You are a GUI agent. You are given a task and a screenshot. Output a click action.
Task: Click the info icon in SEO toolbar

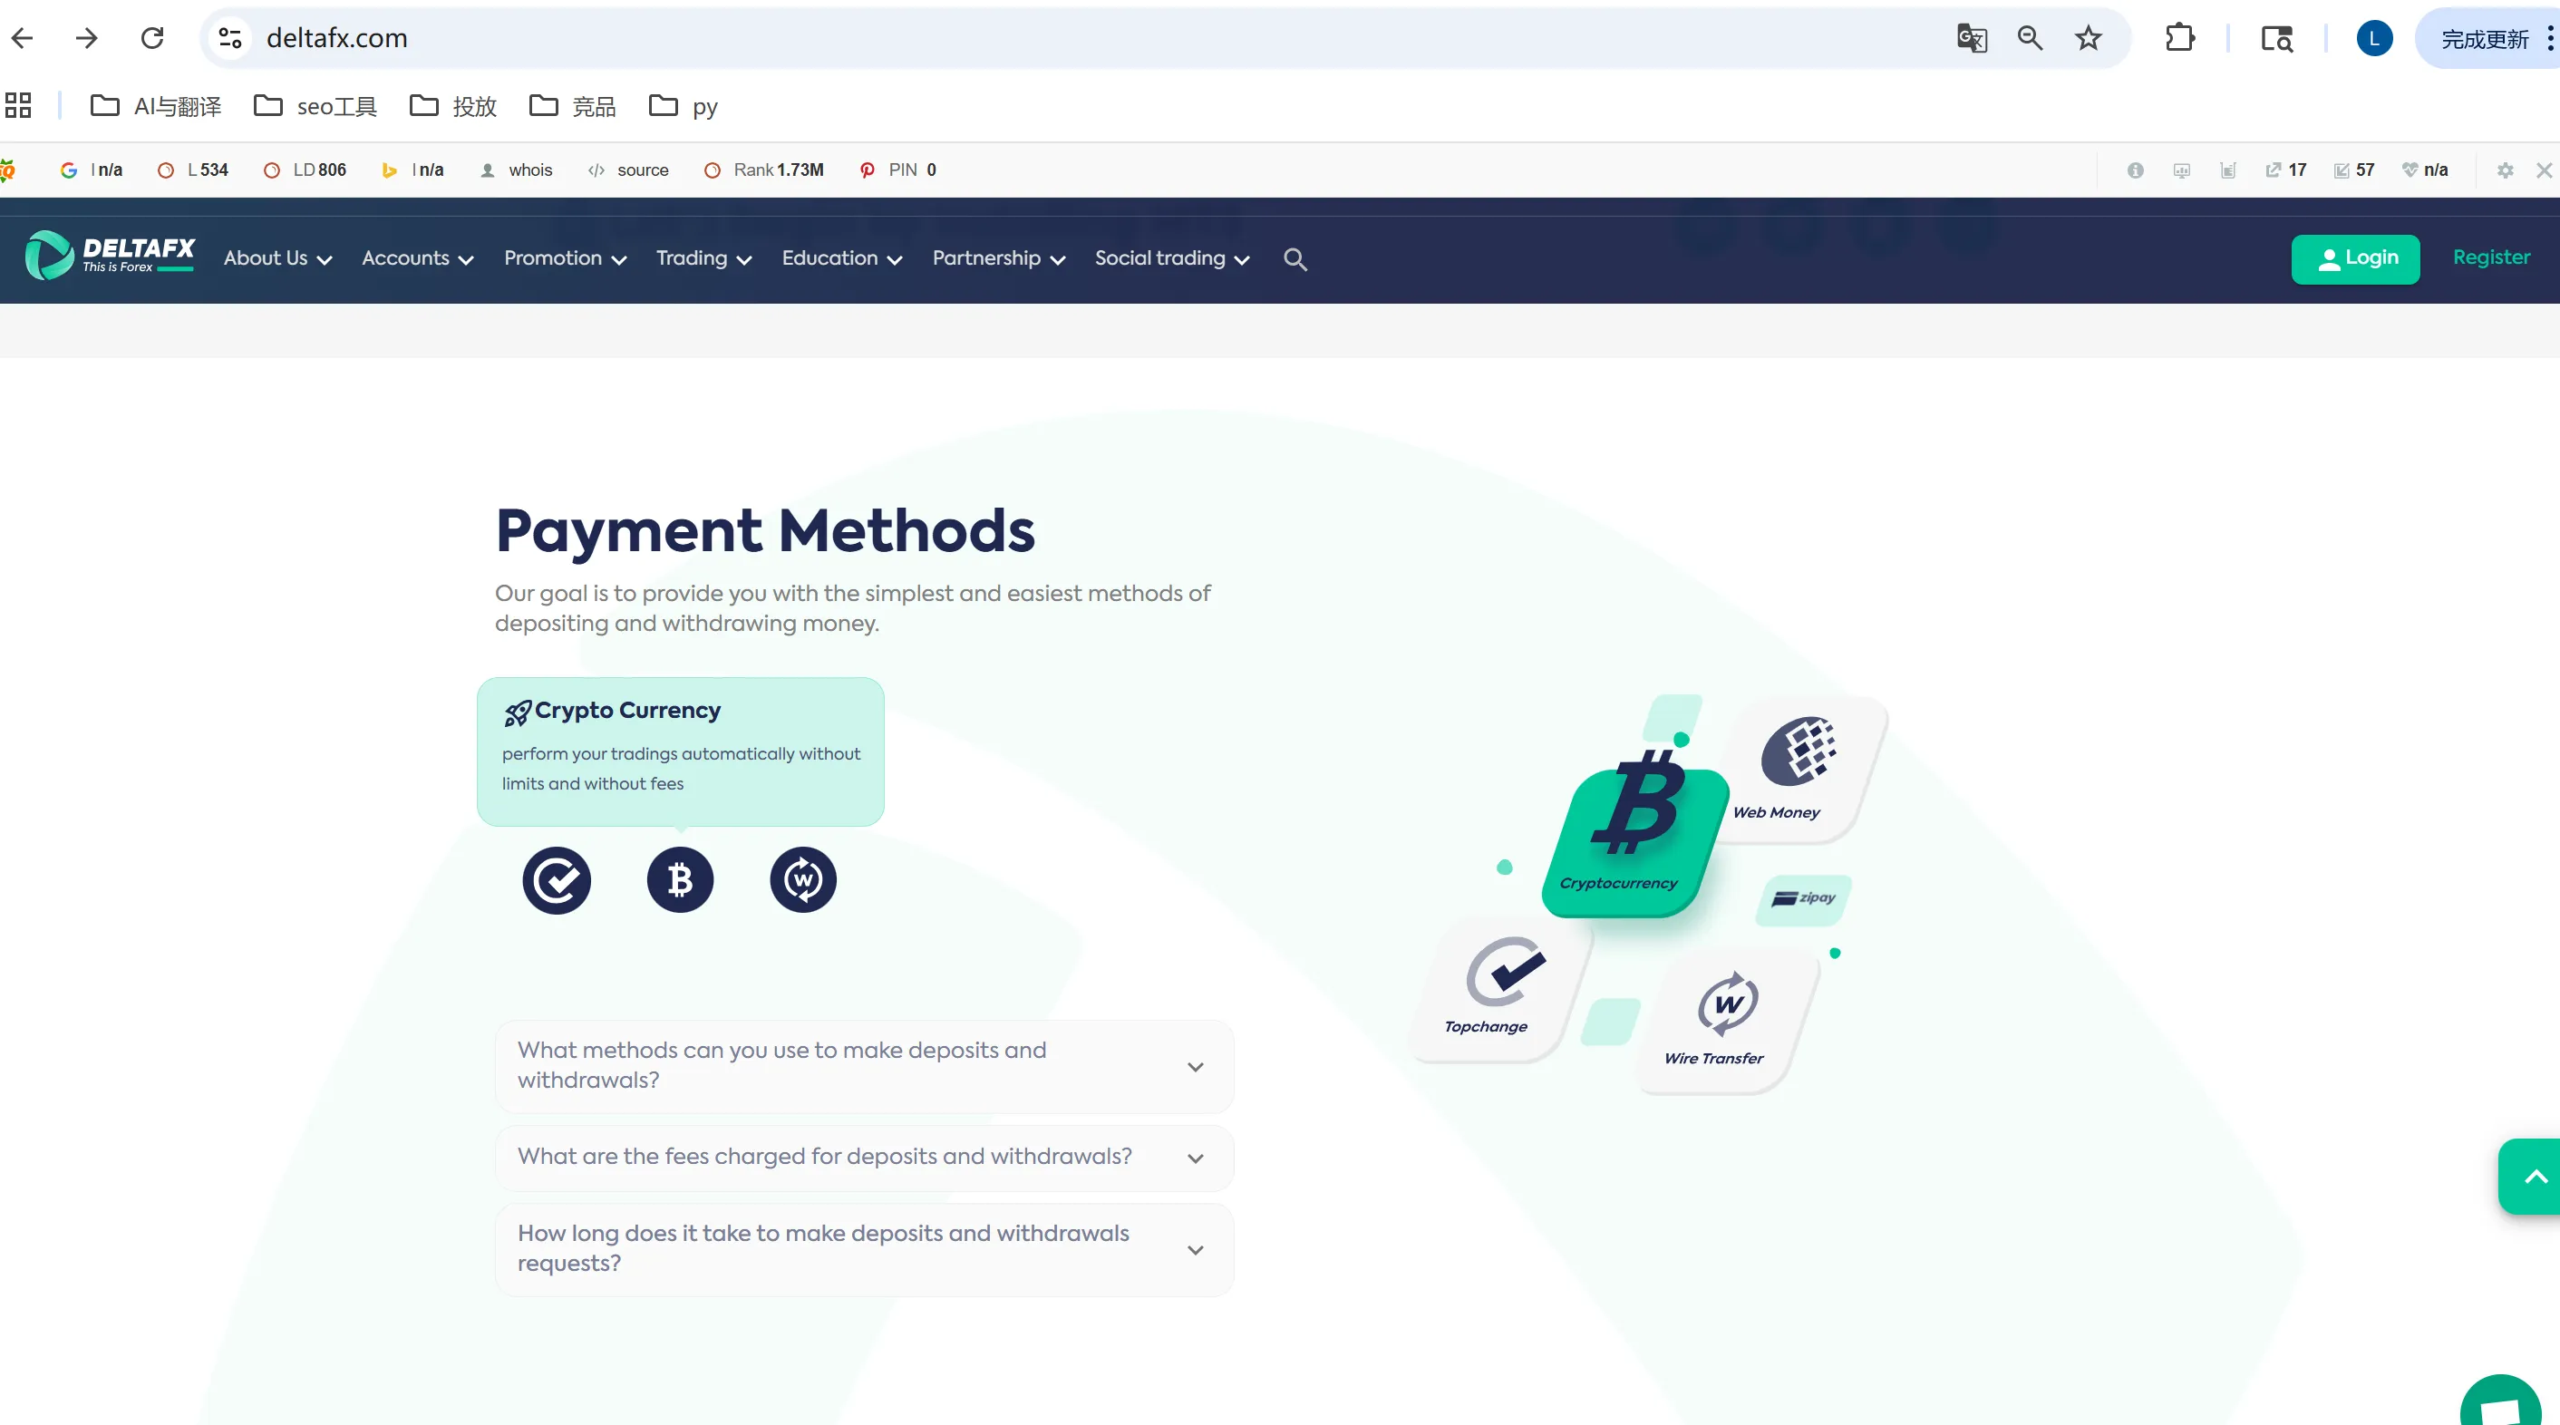point(2135,170)
